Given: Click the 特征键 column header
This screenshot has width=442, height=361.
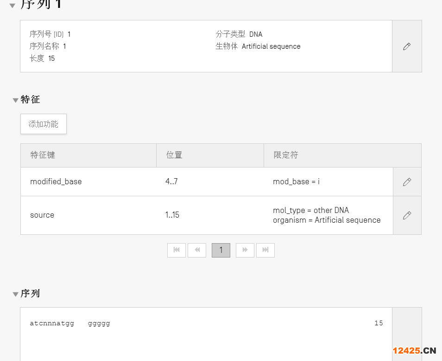Looking at the screenshot, I should click(x=43, y=155).
